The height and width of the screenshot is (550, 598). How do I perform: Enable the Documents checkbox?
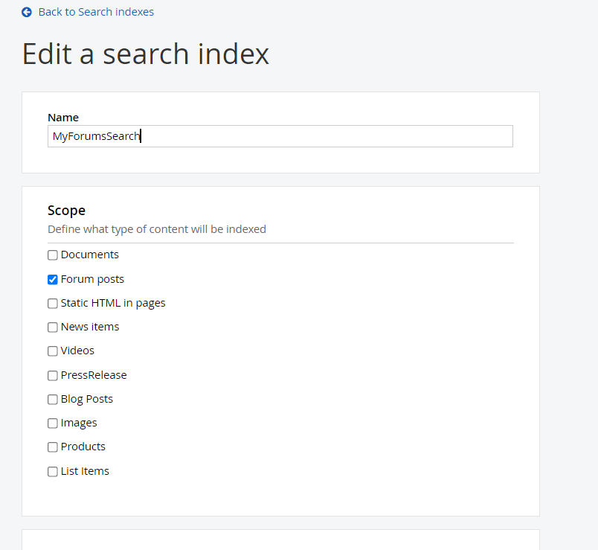(x=53, y=255)
